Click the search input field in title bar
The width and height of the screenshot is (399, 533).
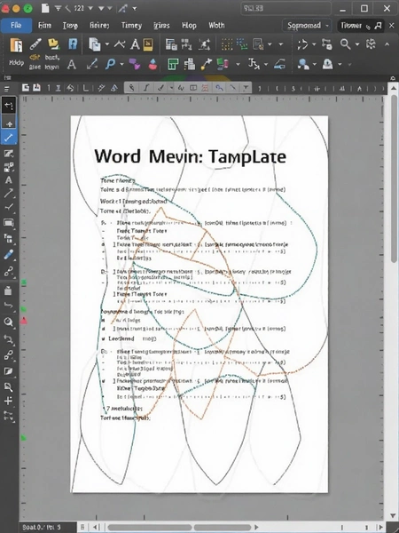(286, 8)
